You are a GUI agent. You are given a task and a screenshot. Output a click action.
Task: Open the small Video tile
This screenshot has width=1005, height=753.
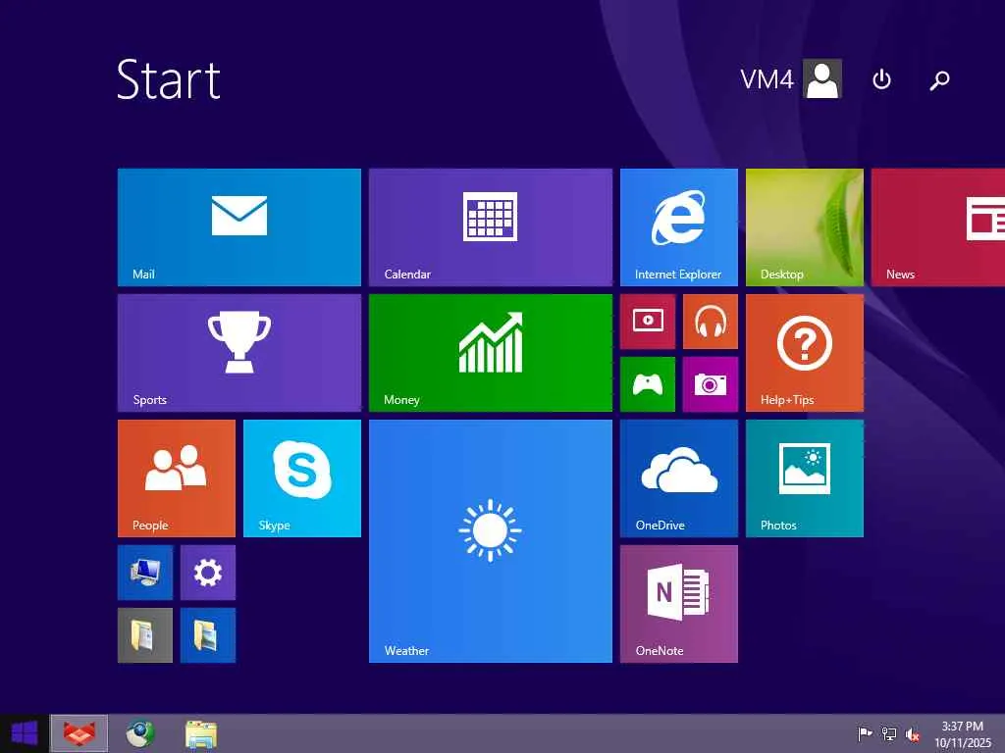pyautogui.click(x=648, y=322)
